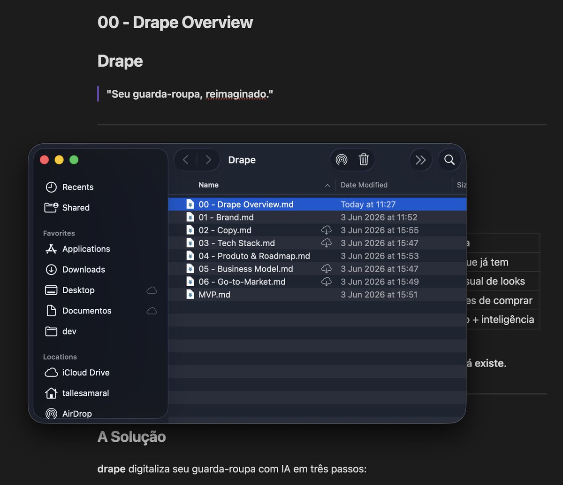Image resolution: width=563 pixels, height=485 pixels.
Task: Click the Favorites section header
Action: coord(59,233)
